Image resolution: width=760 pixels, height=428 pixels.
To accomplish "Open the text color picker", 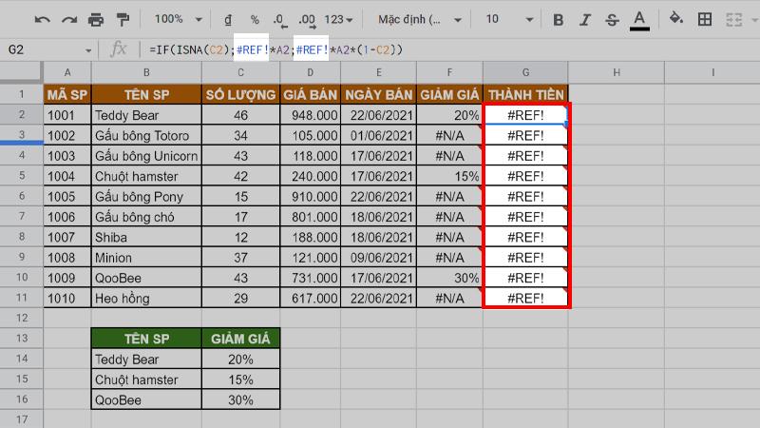I will (639, 20).
